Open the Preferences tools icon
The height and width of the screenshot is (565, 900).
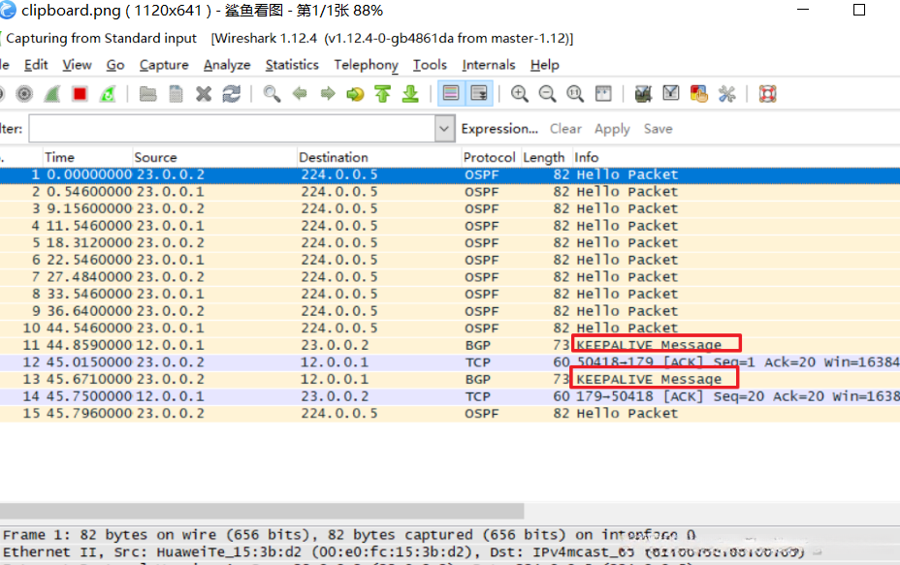coord(726,94)
